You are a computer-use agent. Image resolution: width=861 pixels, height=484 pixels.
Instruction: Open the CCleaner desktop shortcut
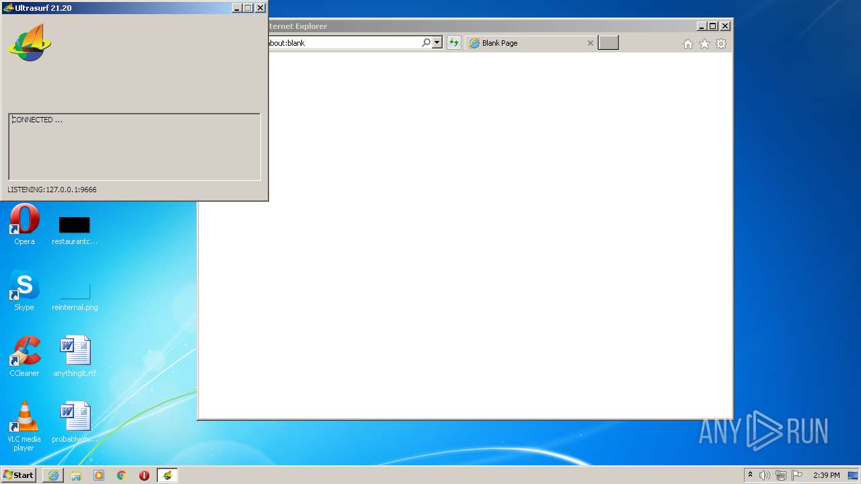(x=24, y=356)
